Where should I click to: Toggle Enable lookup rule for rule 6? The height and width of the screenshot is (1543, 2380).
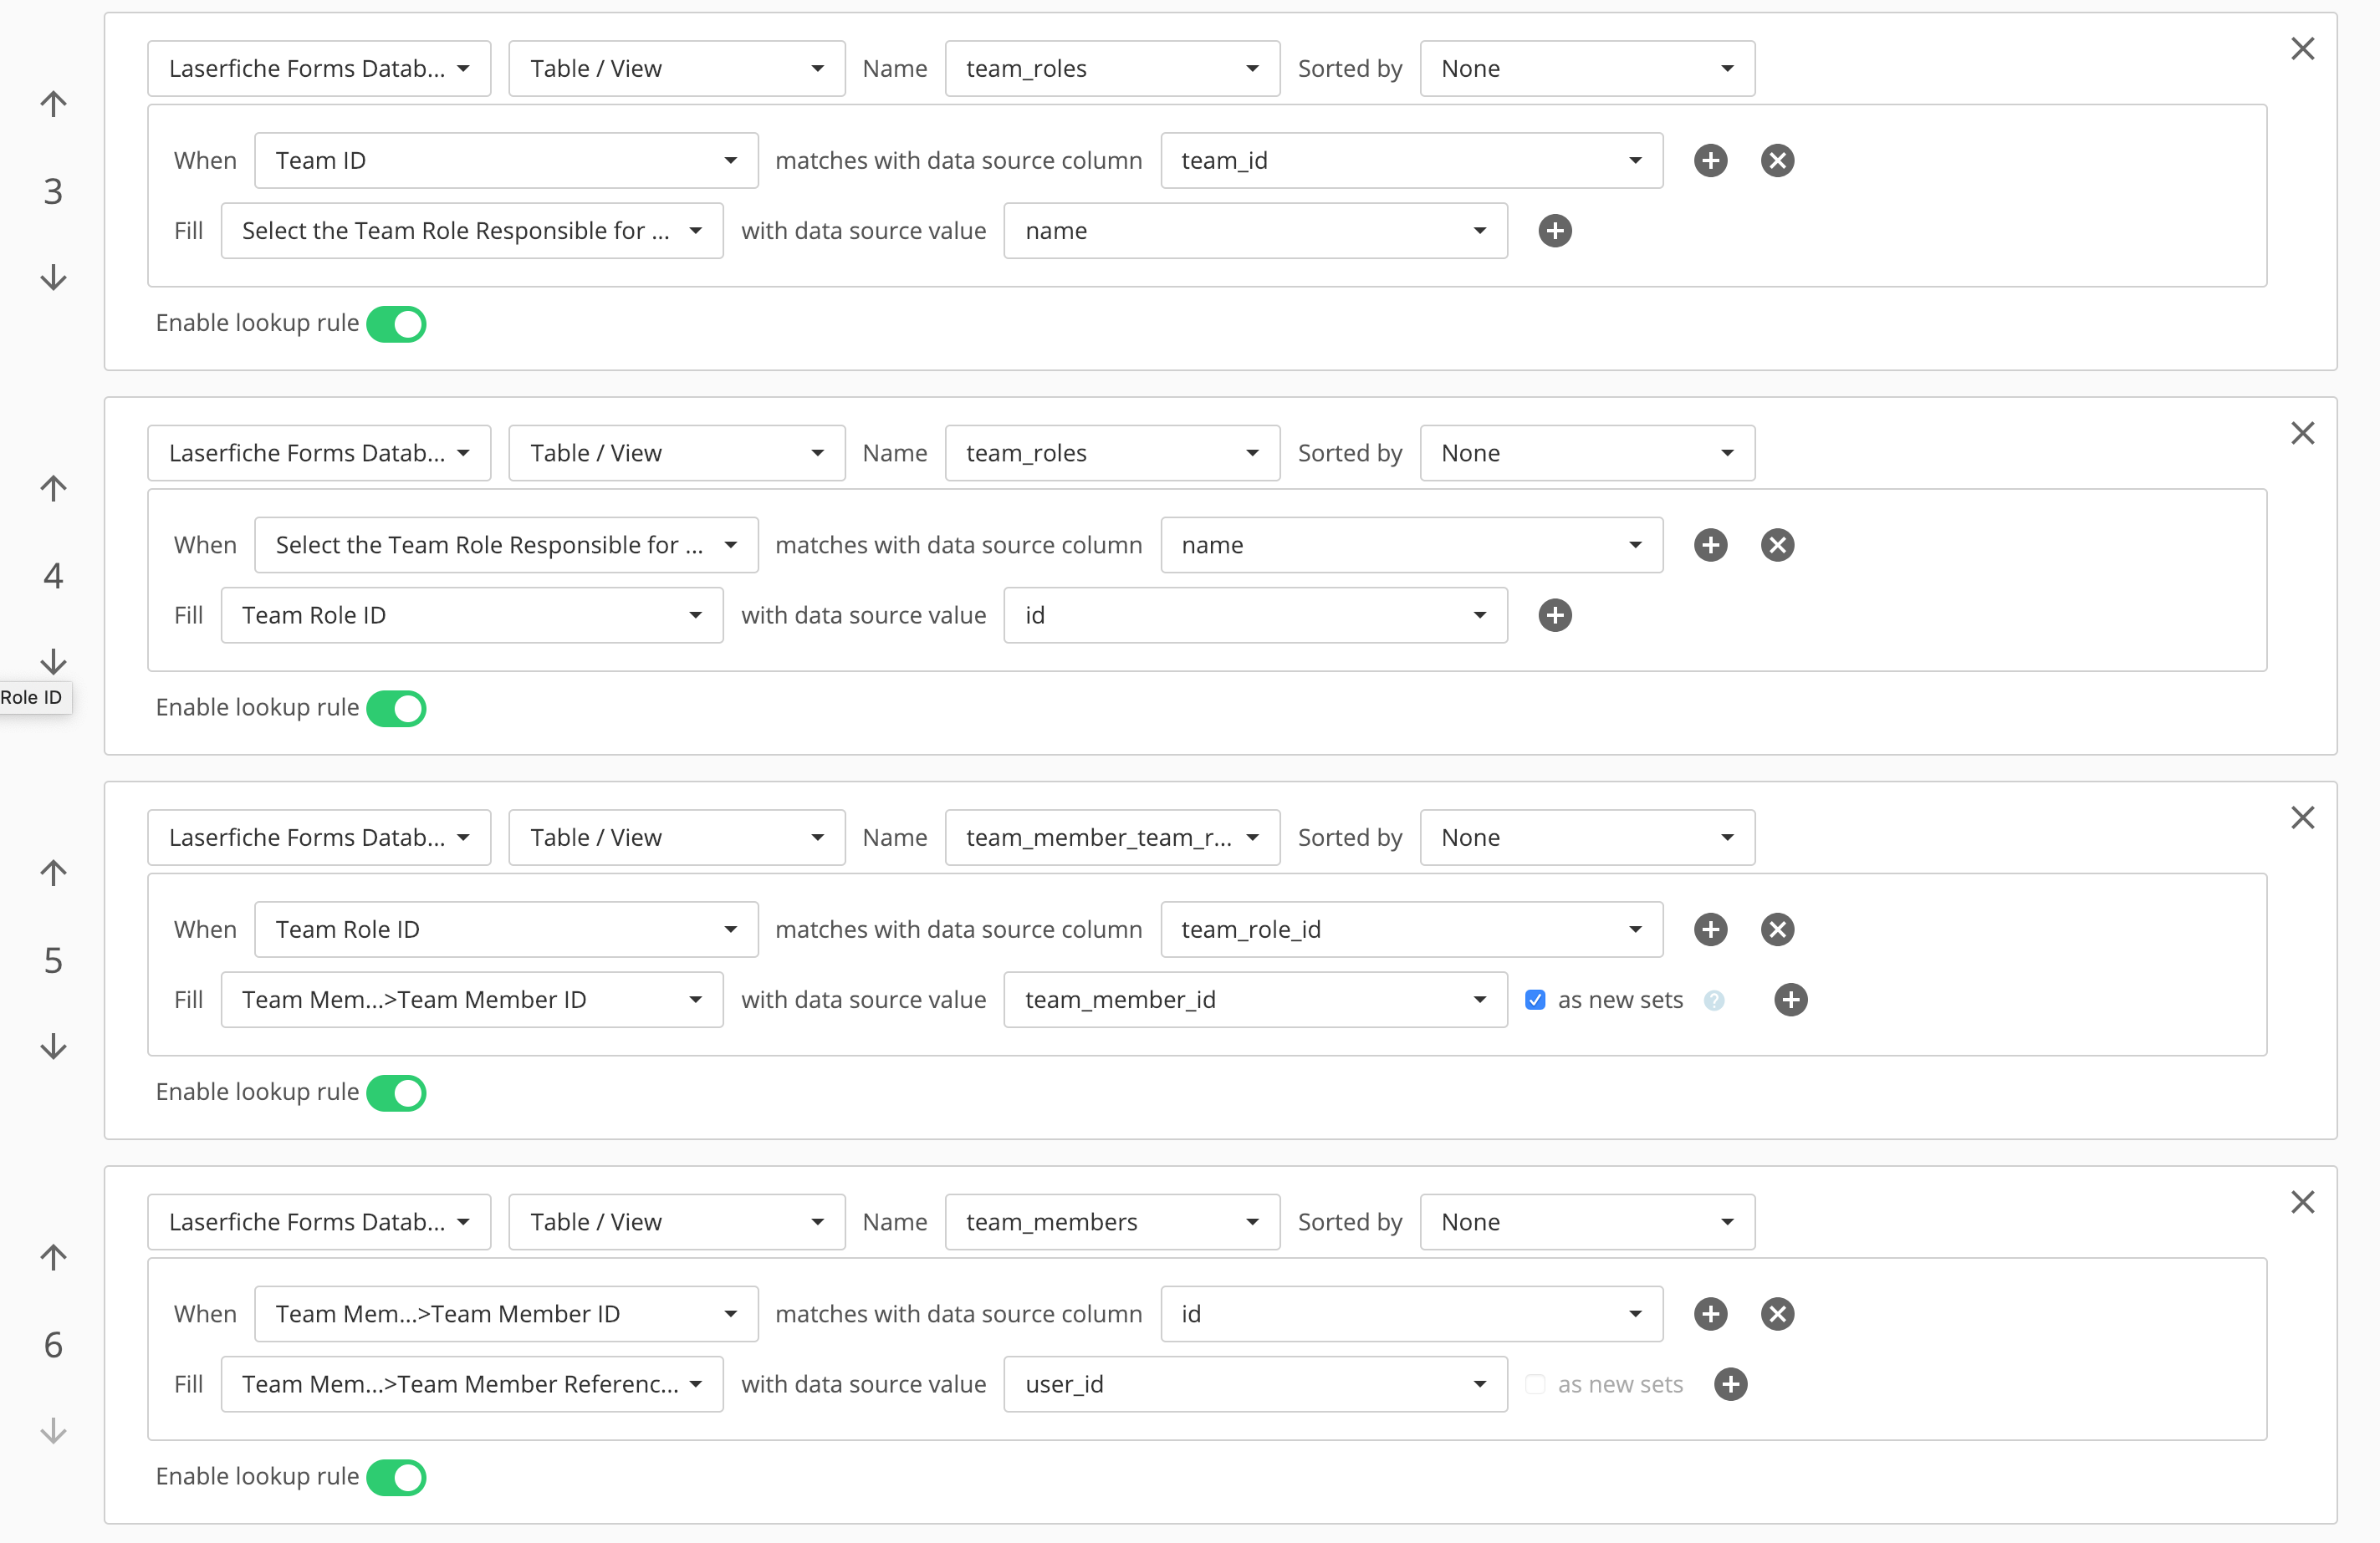(397, 1477)
